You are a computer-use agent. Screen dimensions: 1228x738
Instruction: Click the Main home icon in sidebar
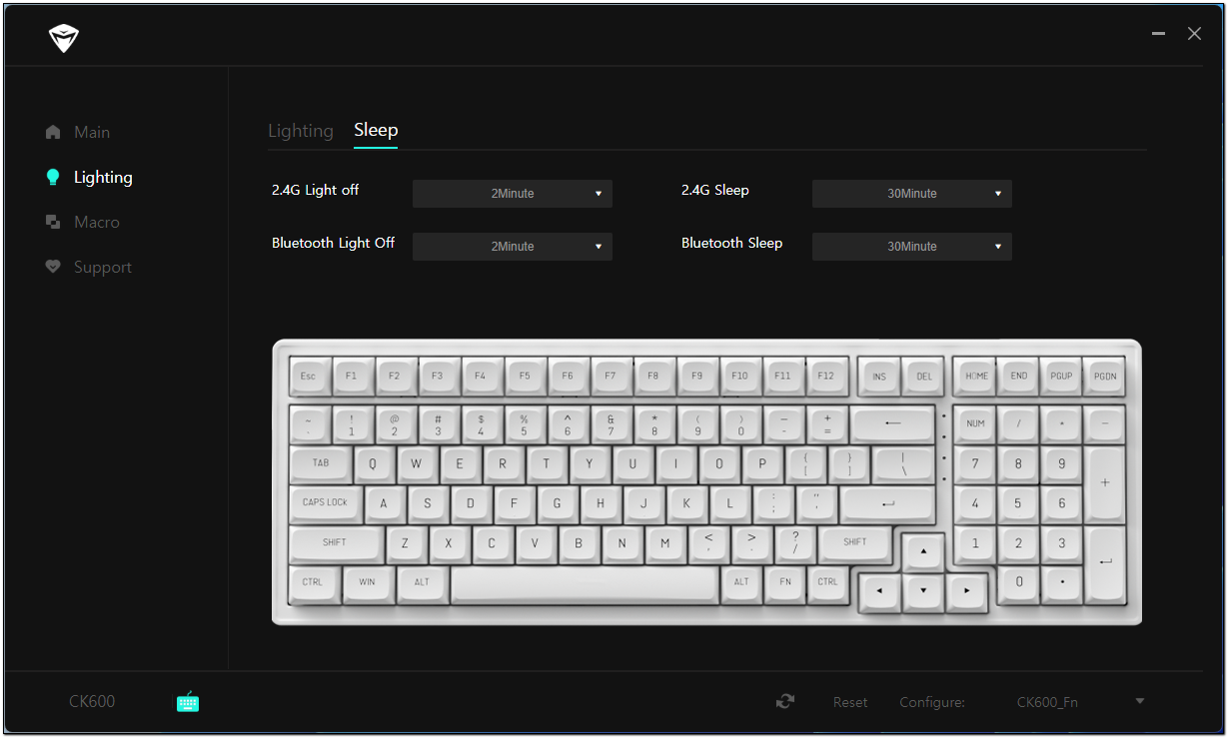[53, 133]
